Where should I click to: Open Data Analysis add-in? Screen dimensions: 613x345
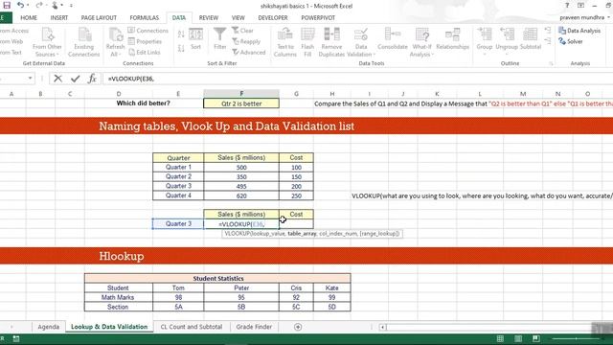579,31
